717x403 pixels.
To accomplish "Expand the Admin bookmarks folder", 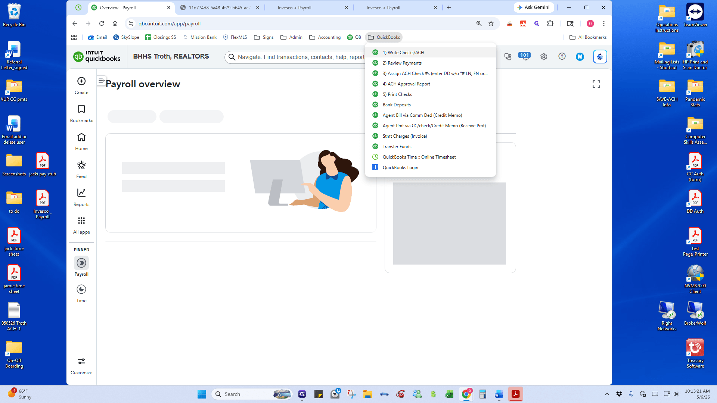I will (x=291, y=37).
